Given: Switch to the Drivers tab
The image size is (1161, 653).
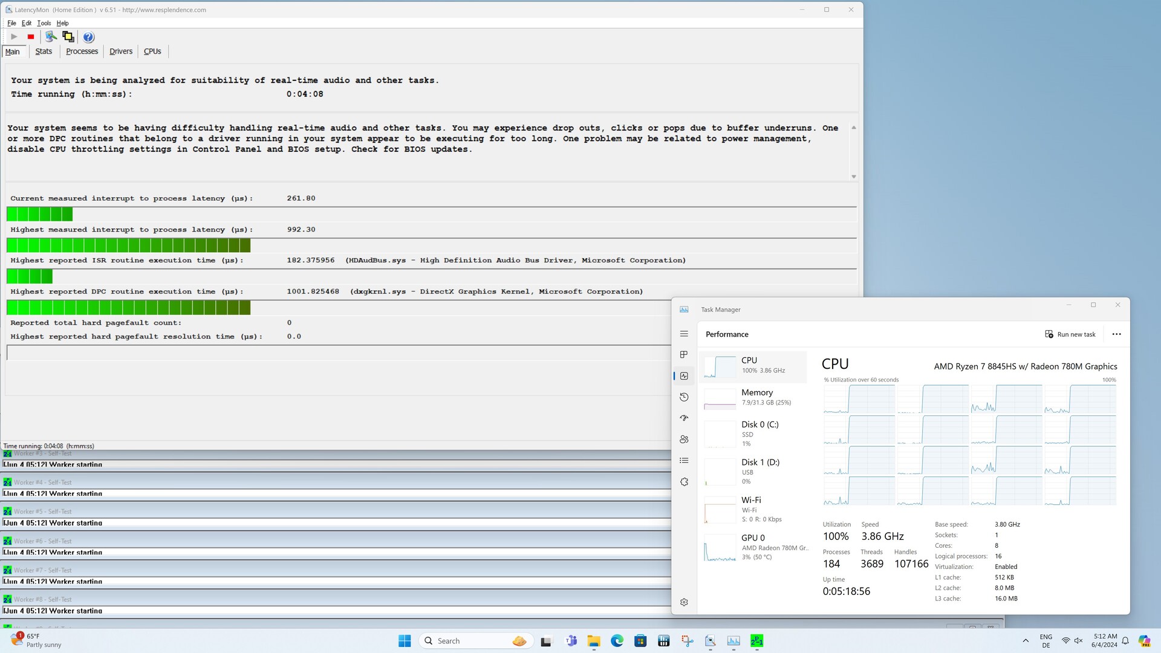Looking at the screenshot, I should (120, 51).
